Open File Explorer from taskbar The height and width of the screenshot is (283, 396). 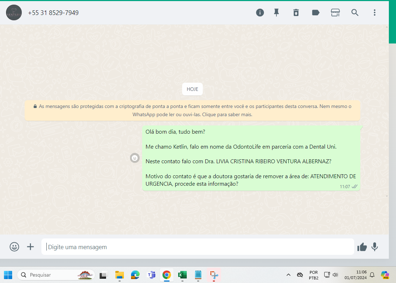click(x=120, y=275)
